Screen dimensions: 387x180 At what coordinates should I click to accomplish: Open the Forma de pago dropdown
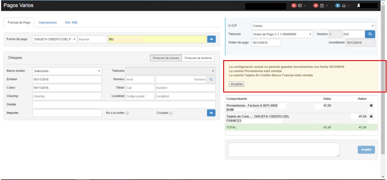coord(54,40)
